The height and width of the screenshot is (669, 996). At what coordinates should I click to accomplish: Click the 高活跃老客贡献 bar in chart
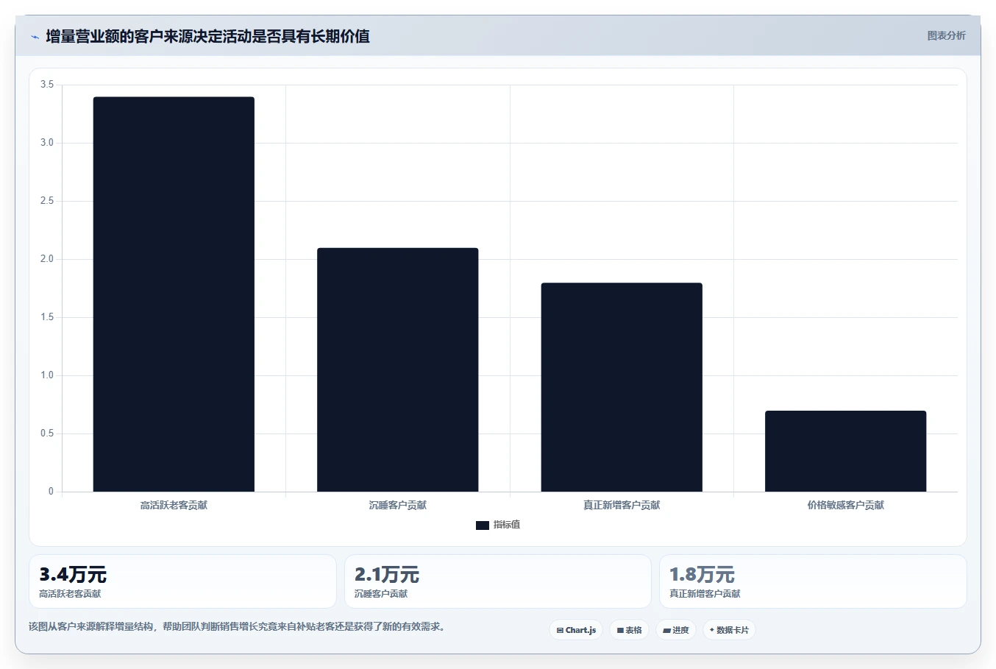pyautogui.click(x=174, y=294)
